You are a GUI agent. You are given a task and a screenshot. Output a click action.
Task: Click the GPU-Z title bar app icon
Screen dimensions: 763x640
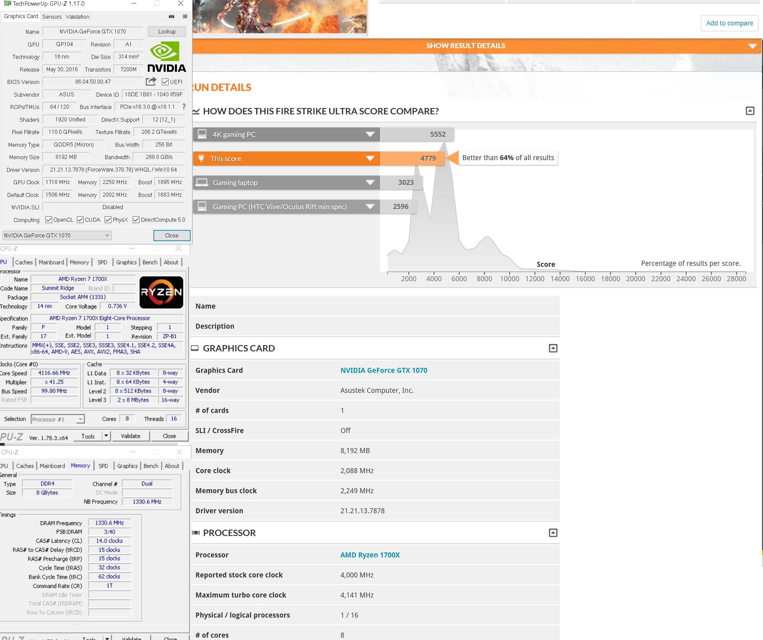pyautogui.click(x=7, y=4)
